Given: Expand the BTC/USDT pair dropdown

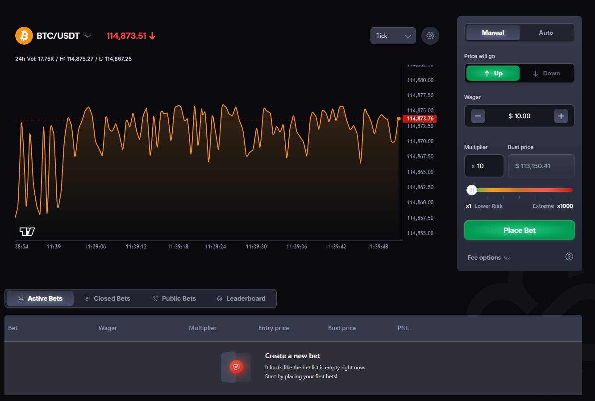Looking at the screenshot, I should [x=88, y=36].
